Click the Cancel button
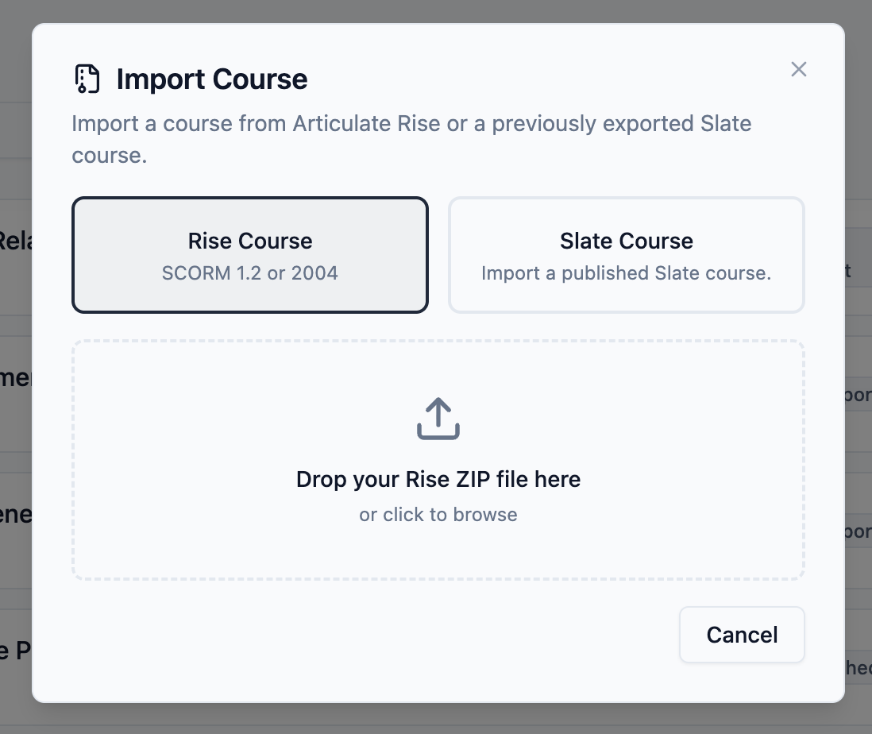The image size is (872, 734). (741, 635)
